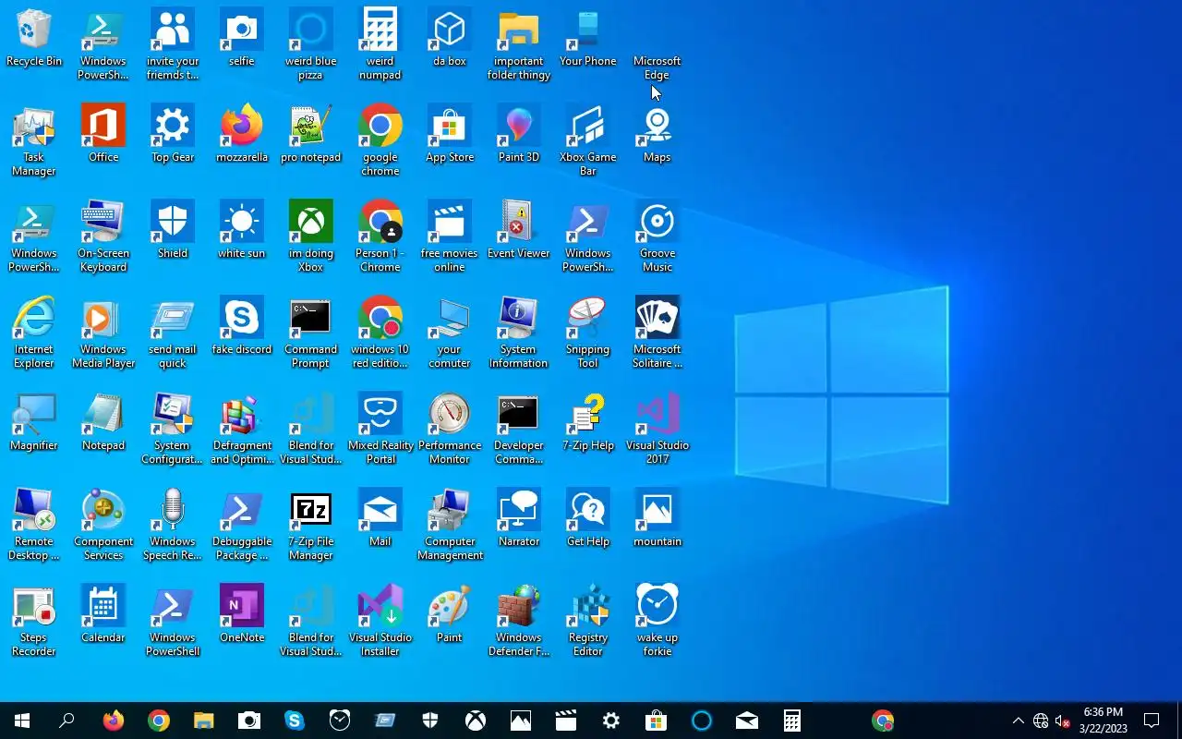Select the 'invite your friends' desktop shortcut
Screen dimensions: 1182x739
173,43
